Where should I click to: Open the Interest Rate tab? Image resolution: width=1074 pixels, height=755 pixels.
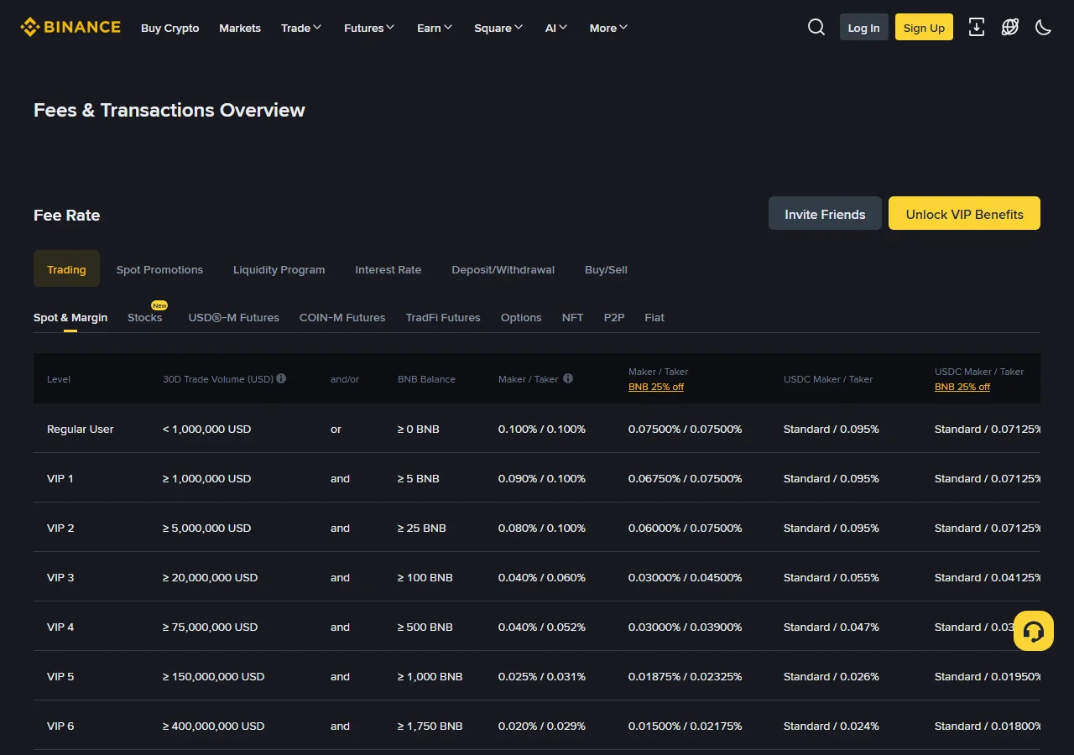pyautogui.click(x=388, y=269)
